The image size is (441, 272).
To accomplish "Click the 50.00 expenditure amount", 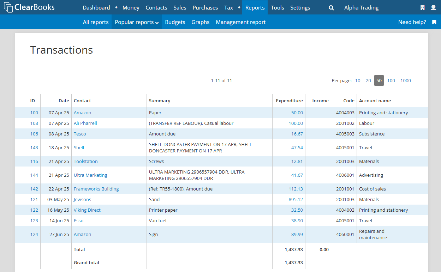I will click(x=297, y=113).
